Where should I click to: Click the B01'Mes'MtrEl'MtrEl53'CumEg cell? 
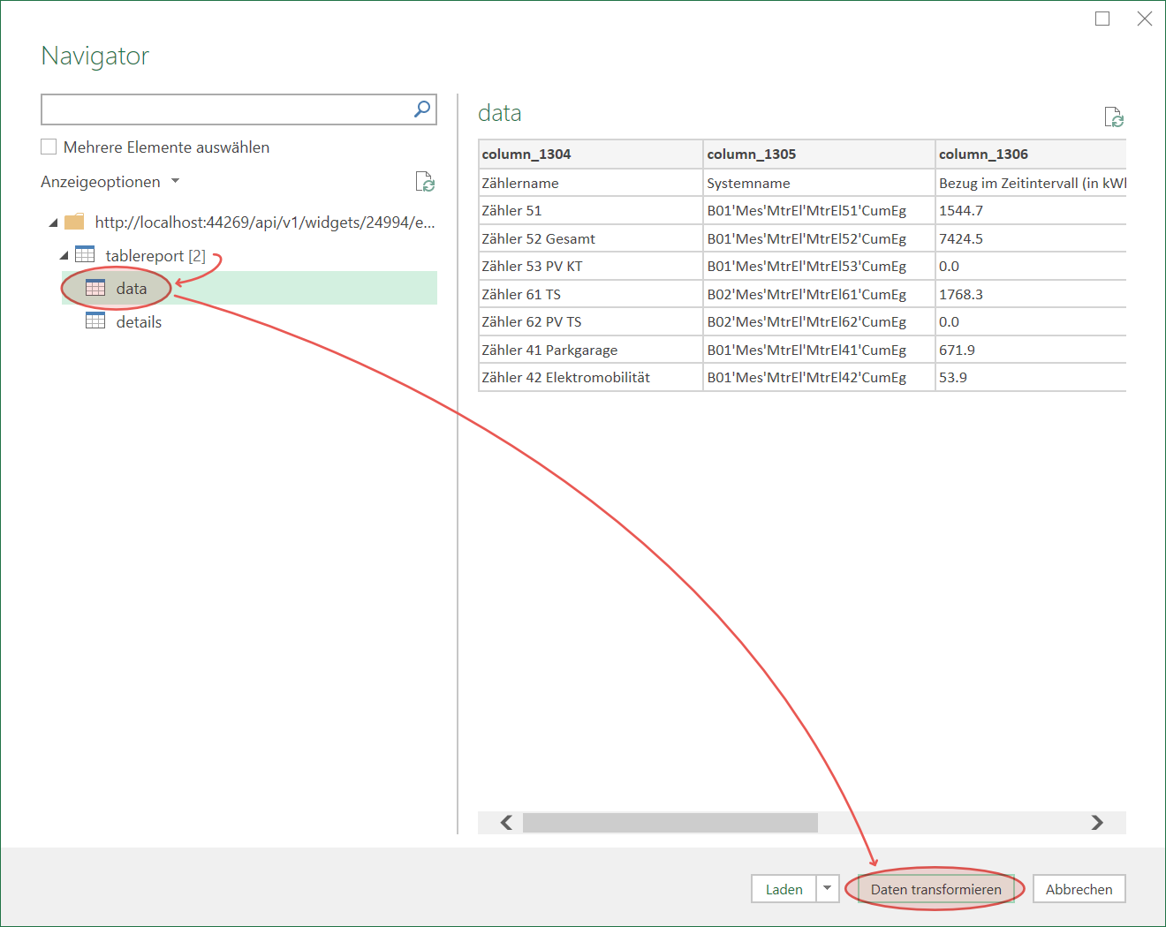(819, 266)
